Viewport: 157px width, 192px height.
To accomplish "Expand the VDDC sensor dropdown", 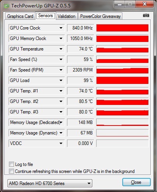I will (x=61, y=143).
